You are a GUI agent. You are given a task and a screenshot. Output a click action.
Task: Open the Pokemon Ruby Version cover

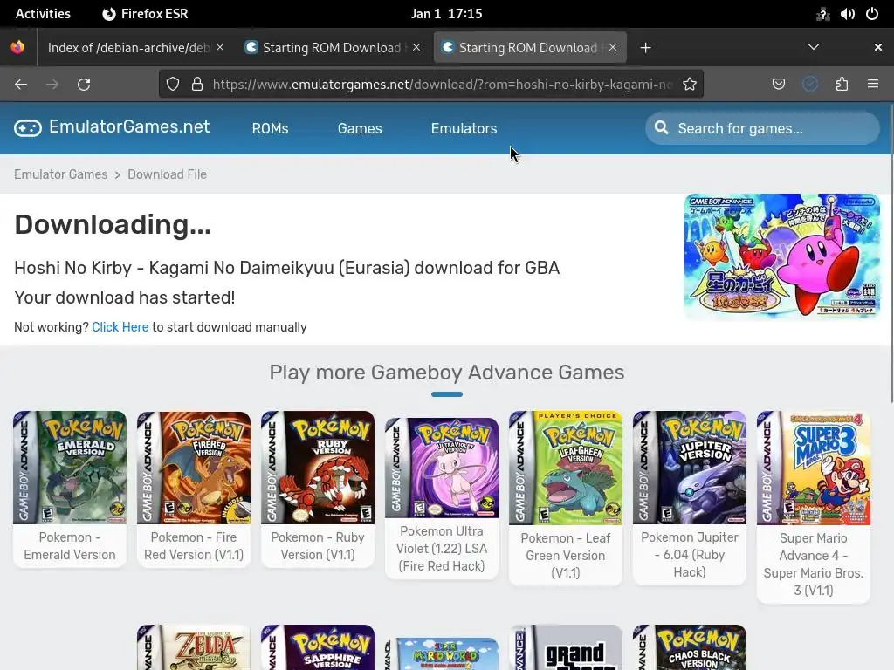tap(318, 468)
